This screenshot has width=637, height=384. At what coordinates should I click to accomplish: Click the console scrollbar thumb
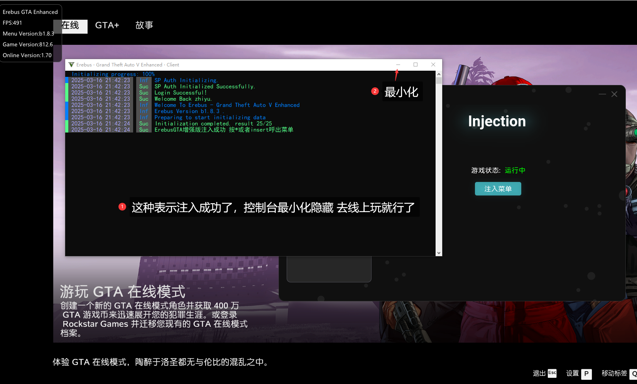pos(439,80)
